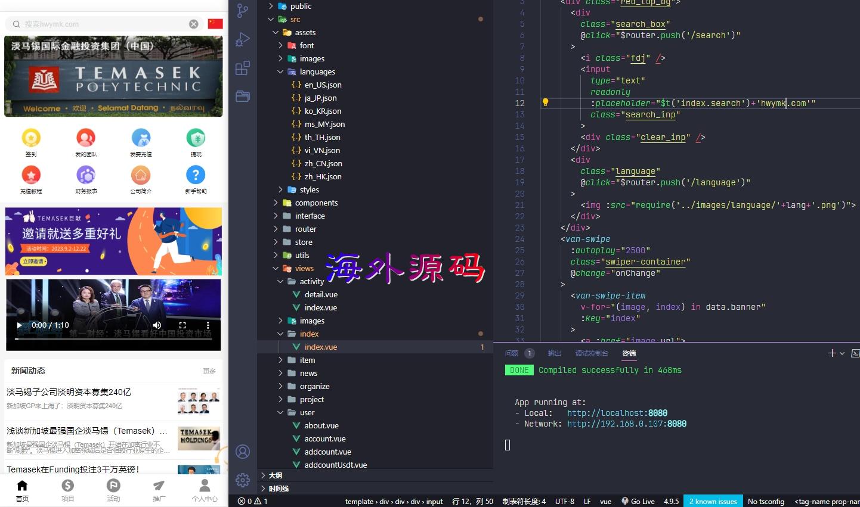Mute the video with speaker icon
860x507 pixels.
click(x=157, y=325)
